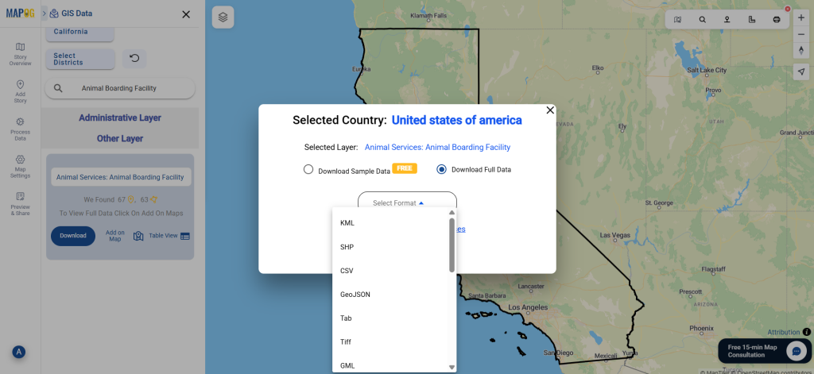Screen dimensions: 814x374
Task: Choose CSV from the format list
Action: point(347,271)
